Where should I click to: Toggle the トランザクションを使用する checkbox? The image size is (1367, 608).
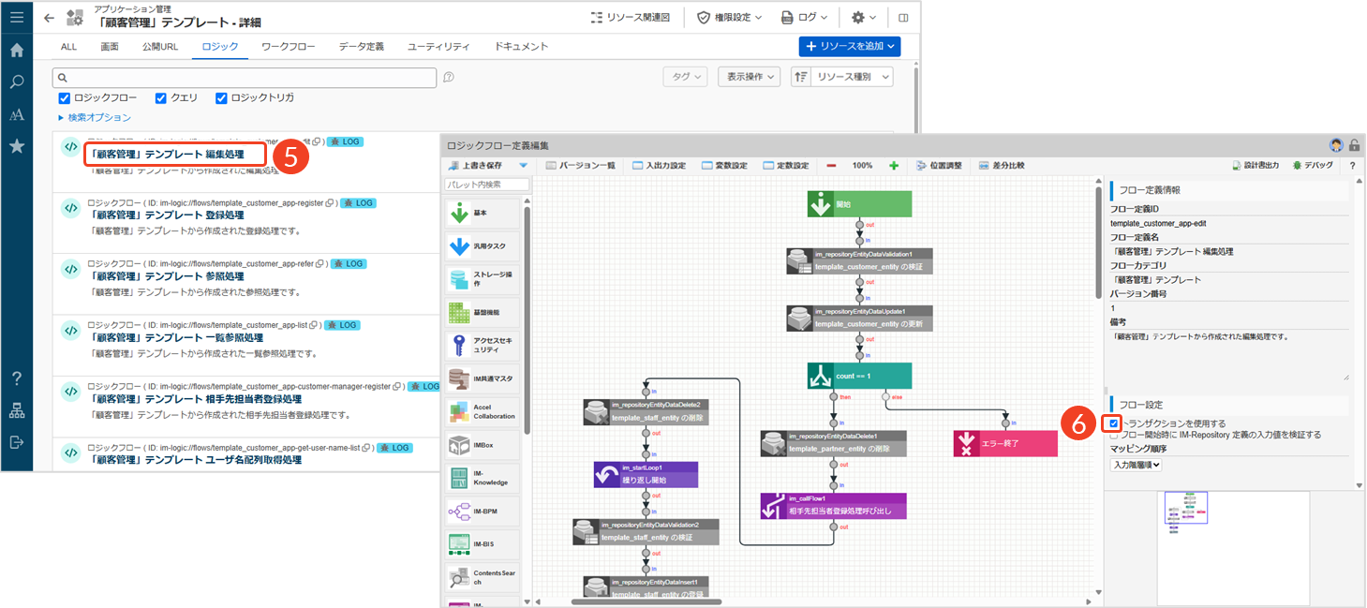coord(1113,423)
